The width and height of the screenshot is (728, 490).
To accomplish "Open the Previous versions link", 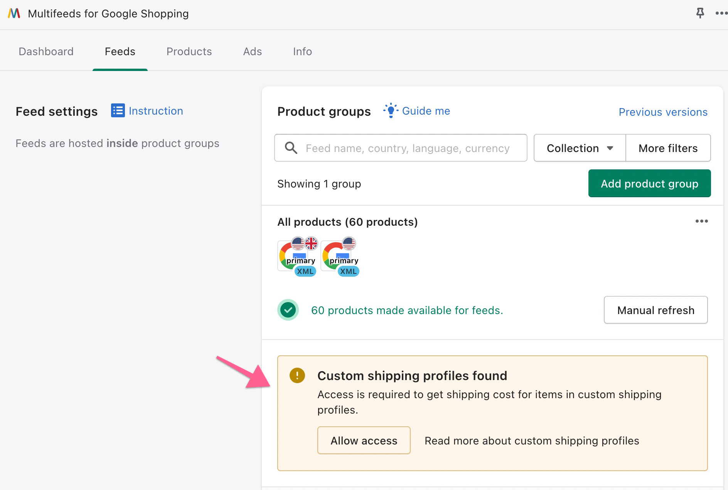I will [663, 112].
